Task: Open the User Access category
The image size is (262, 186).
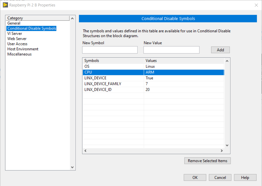Action: pyautogui.click(x=17, y=44)
